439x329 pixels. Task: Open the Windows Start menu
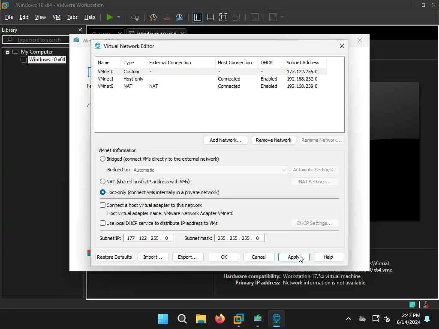point(163,319)
